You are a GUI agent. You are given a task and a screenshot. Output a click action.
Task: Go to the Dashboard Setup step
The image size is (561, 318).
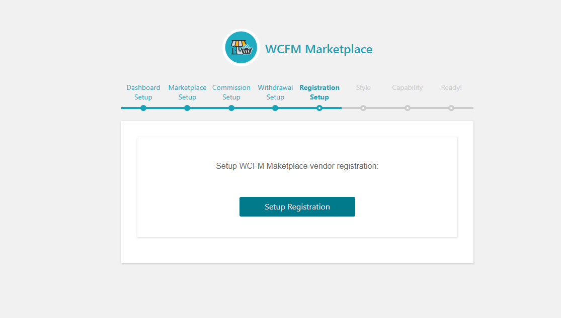143,92
